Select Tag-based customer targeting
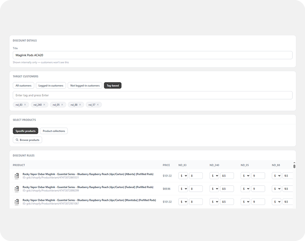The image size is (305, 241). coord(112,85)
